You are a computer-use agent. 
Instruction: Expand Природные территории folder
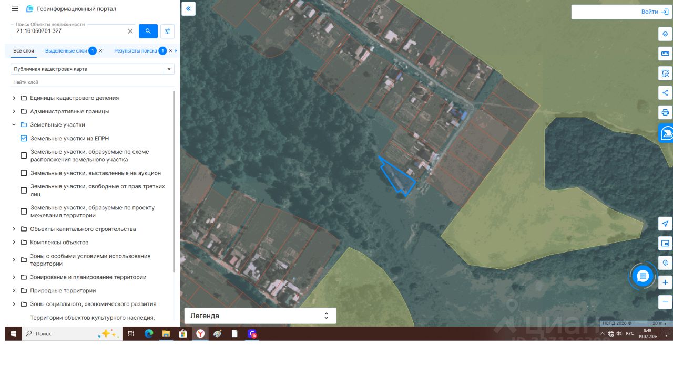pyautogui.click(x=14, y=290)
